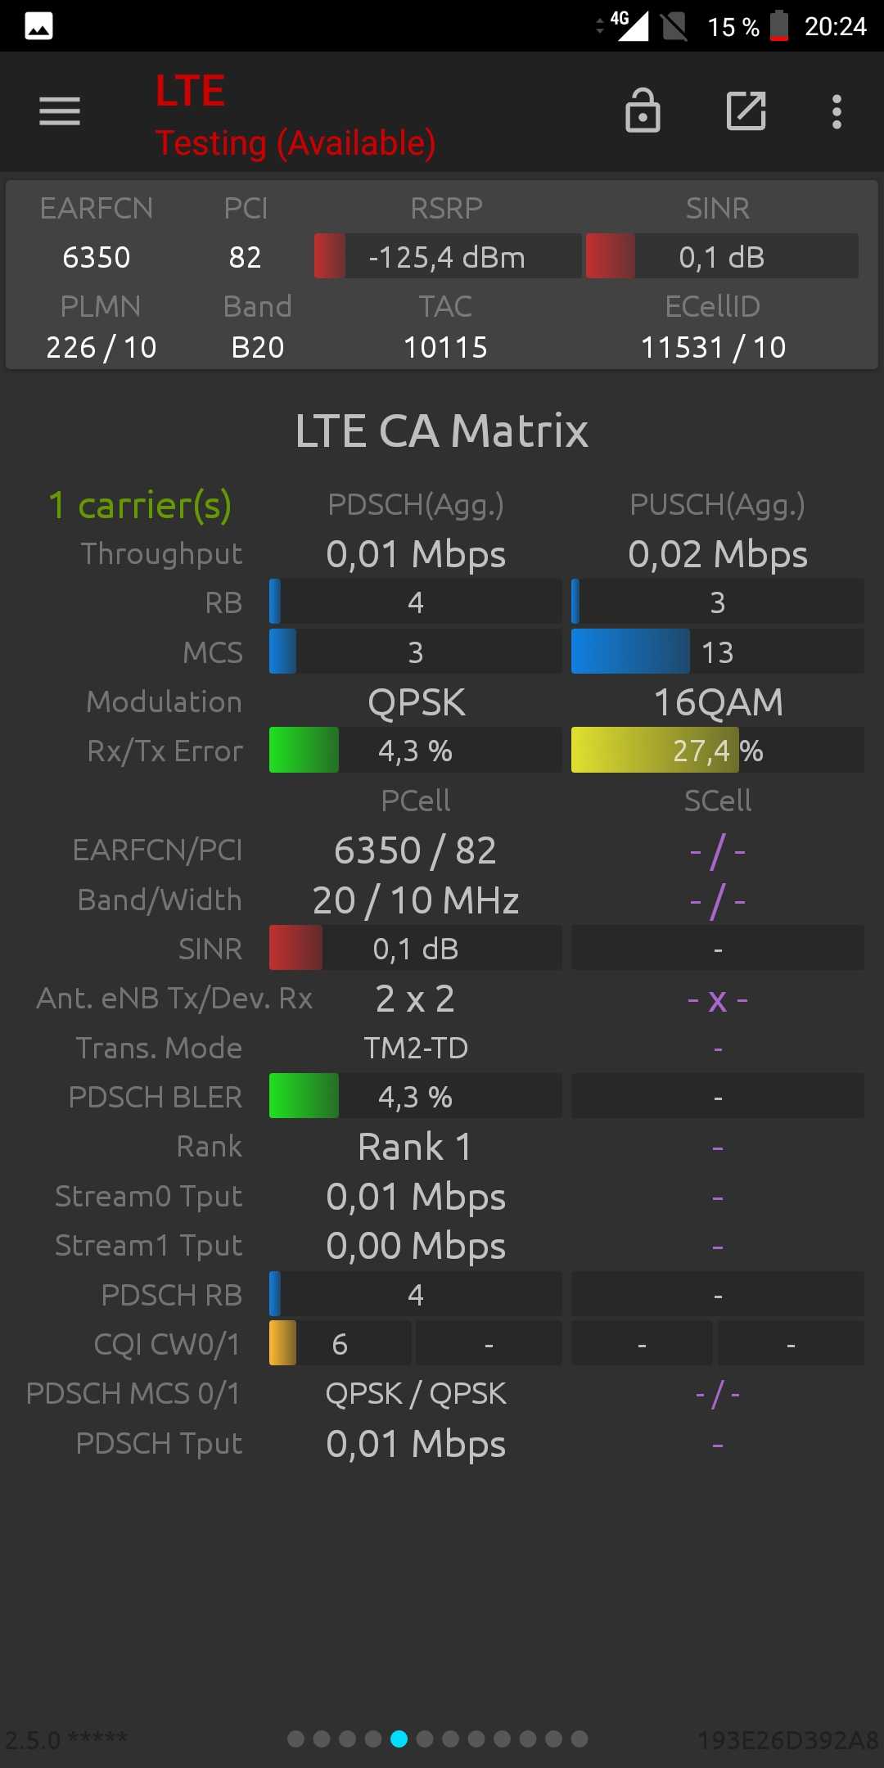This screenshot has height=1768, width=884.
Task: Tap the 1 carrier(s) label
Action: click(140, 505)
